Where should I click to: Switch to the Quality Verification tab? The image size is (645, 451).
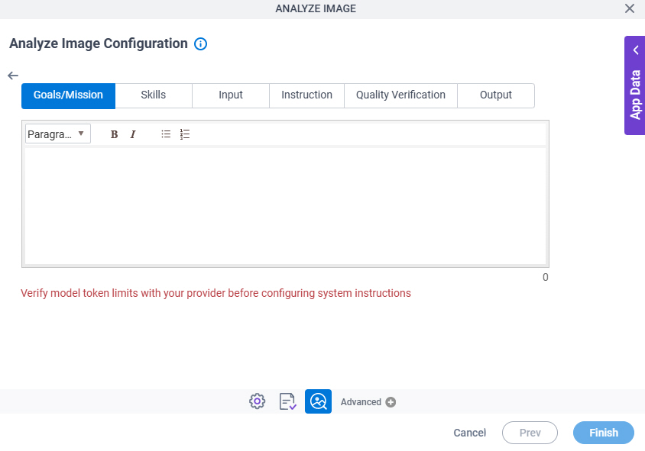coord(400,95)
